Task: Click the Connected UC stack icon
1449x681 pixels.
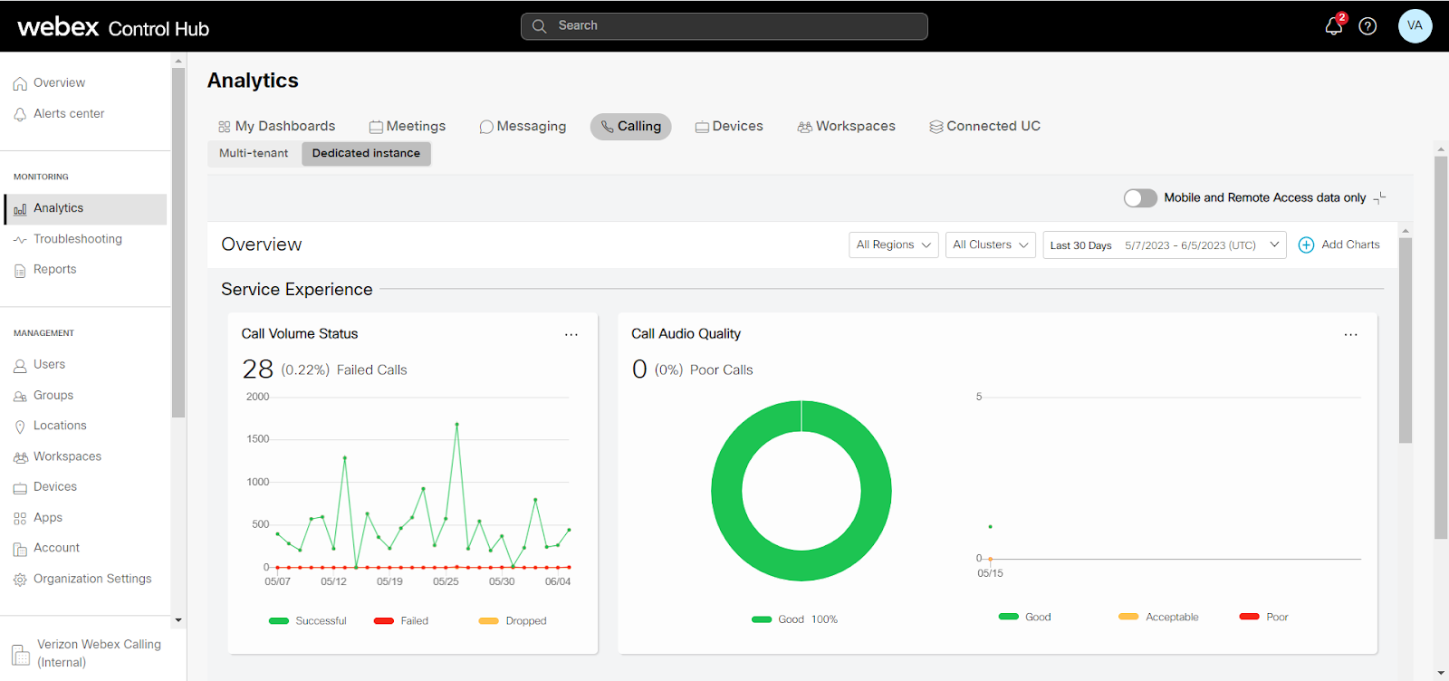Action: click(936, 127)
